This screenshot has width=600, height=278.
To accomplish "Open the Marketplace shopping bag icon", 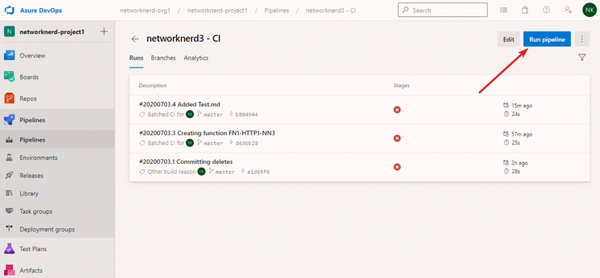I will click(525, 11).
